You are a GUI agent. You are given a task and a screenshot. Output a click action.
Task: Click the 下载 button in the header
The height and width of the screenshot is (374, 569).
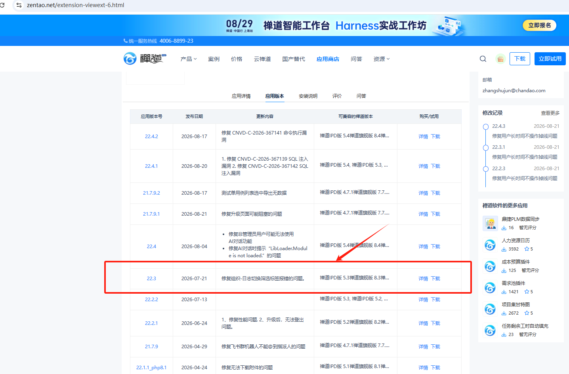click(520, 59)
